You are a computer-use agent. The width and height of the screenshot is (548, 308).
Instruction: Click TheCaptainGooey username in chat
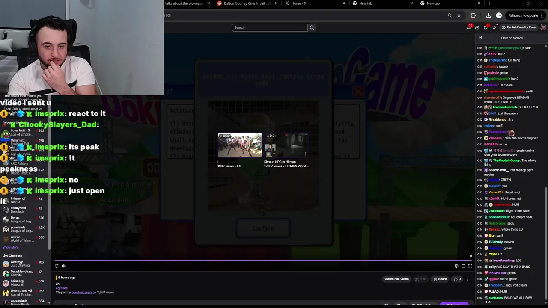pos(506,160)
